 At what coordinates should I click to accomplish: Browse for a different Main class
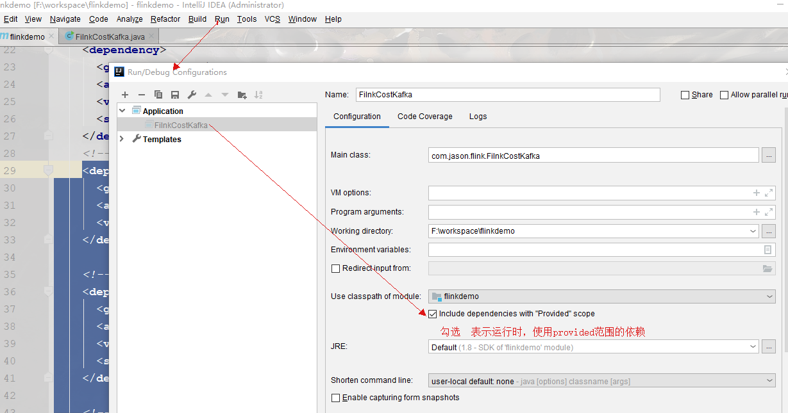(x=768, y=154)
